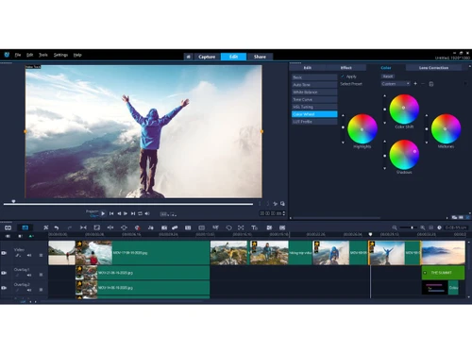Undo the last action
This screenshot has height=354, width=472.
point(57,228)
